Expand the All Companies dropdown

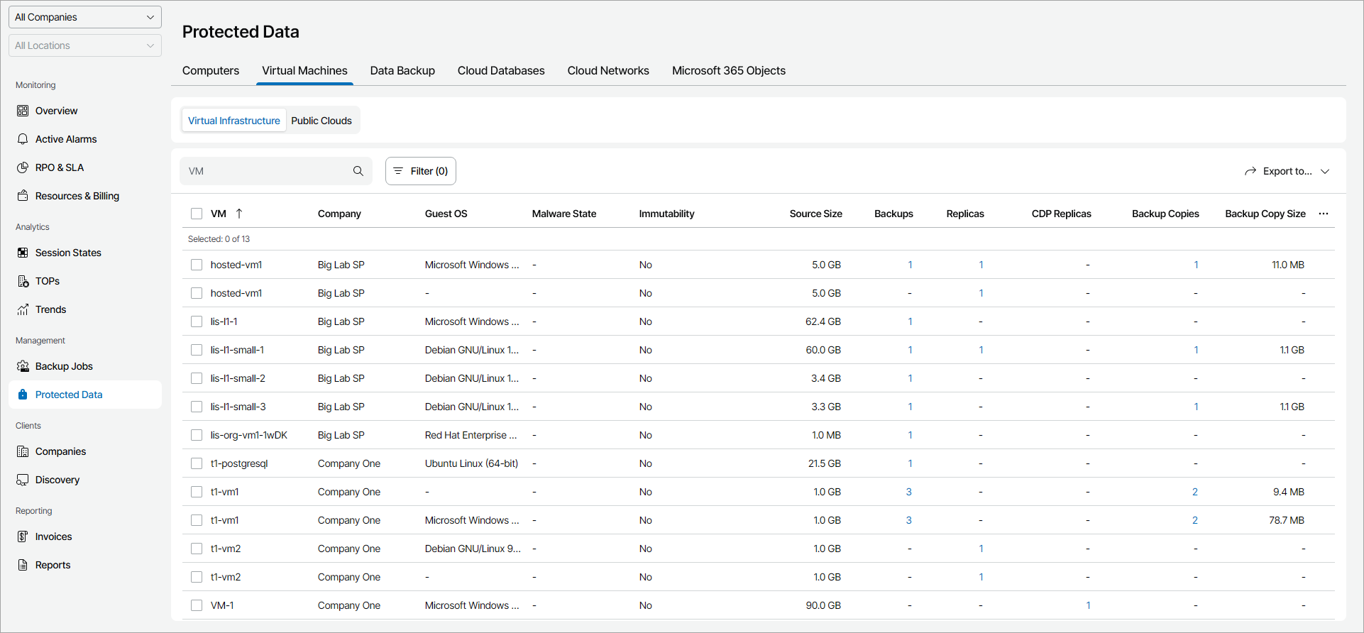click(x=85, y=17)
